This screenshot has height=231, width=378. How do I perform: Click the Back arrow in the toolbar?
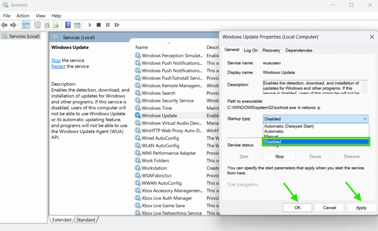coord(4,25)
